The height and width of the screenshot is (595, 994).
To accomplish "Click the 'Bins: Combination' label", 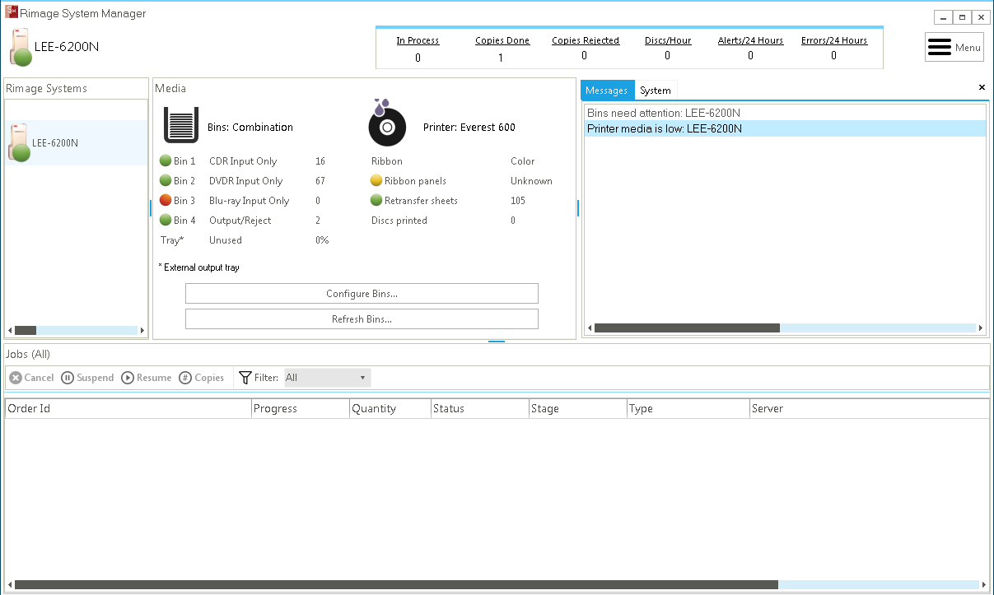I will [250, 128].
